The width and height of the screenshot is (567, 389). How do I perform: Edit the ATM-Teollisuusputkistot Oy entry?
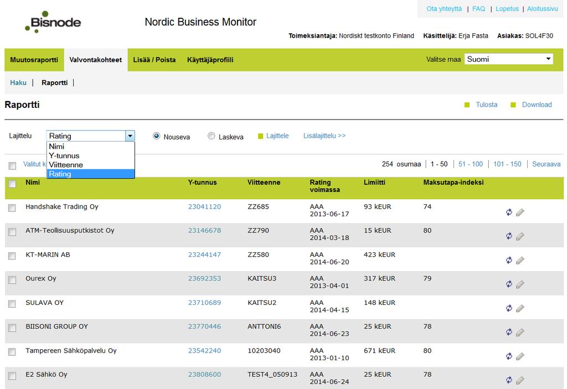(x=520, y=236)
